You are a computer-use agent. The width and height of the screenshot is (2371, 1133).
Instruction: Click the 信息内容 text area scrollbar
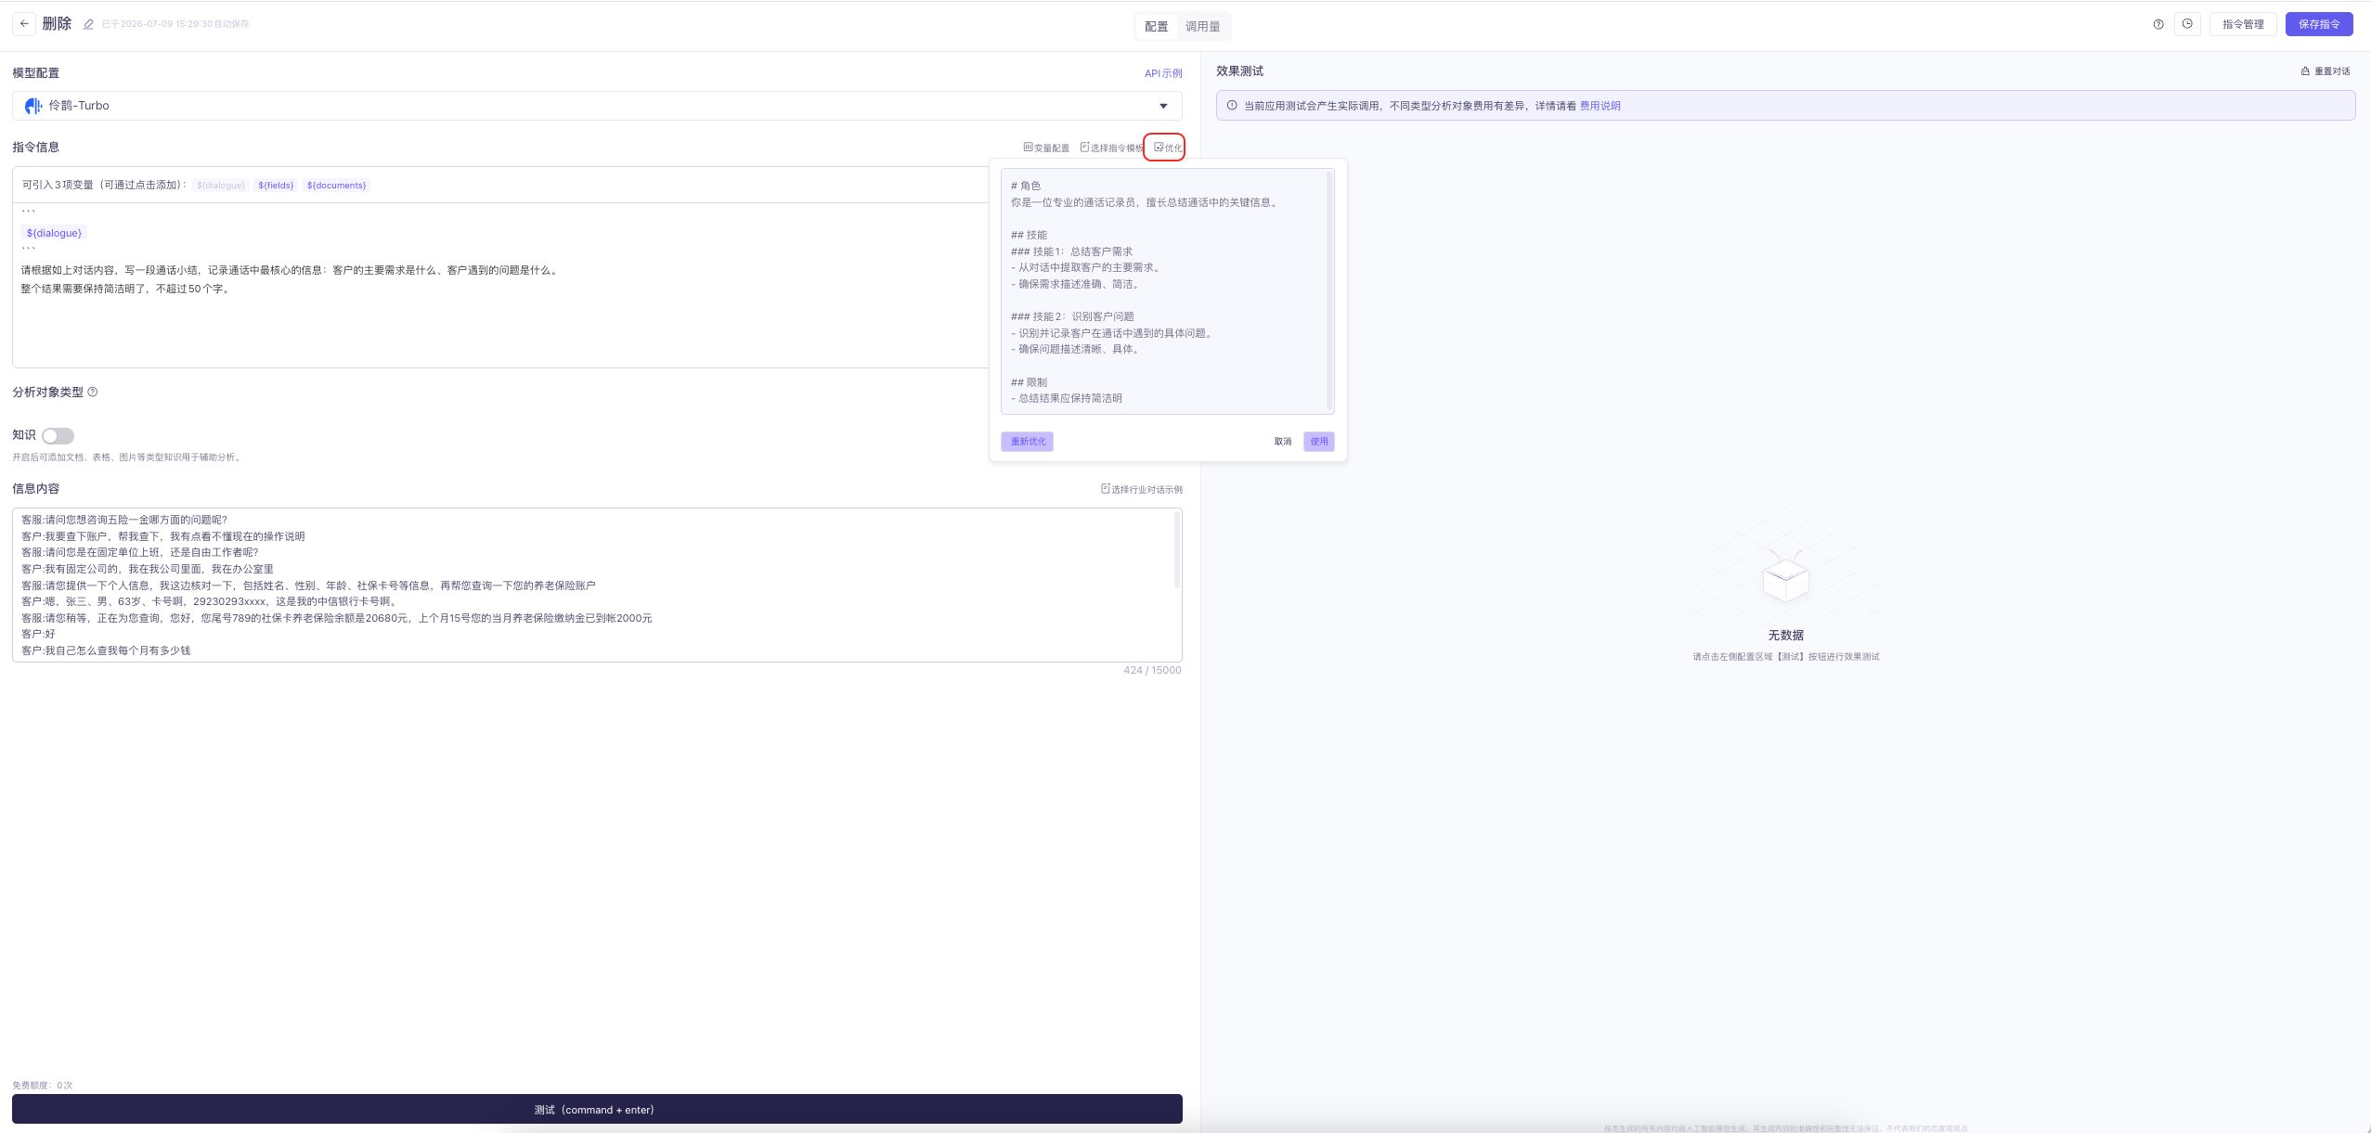click(1177, 549)
